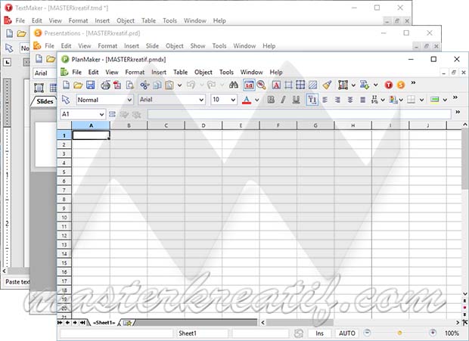
Task: Save the spreadsheet using the floppy disk icon
Action: pos(90,85)
